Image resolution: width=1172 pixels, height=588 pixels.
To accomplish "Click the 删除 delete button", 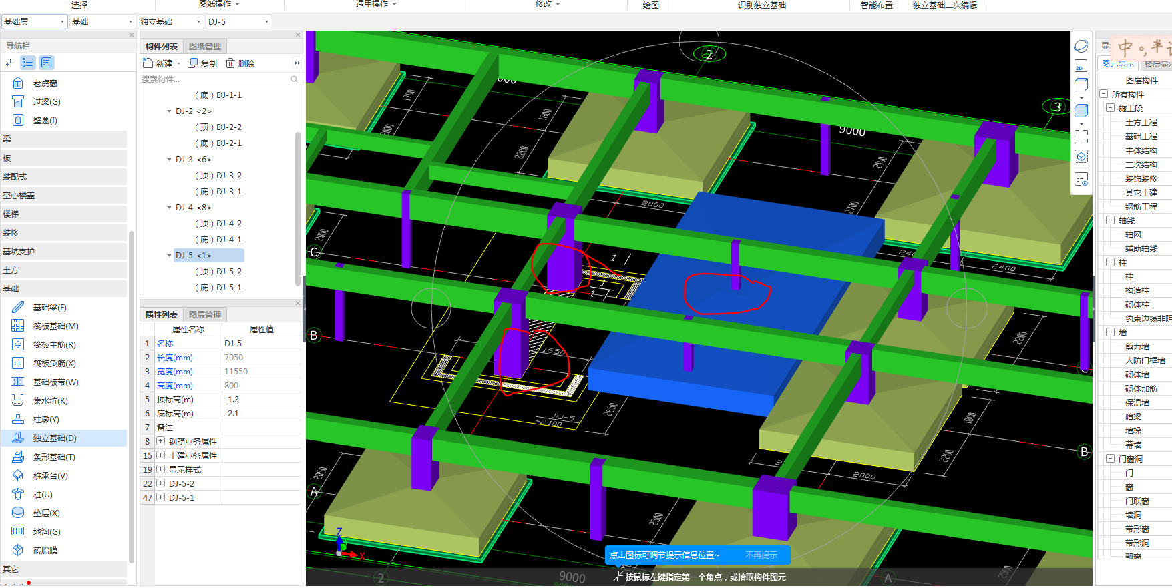I will pos(240,63).
